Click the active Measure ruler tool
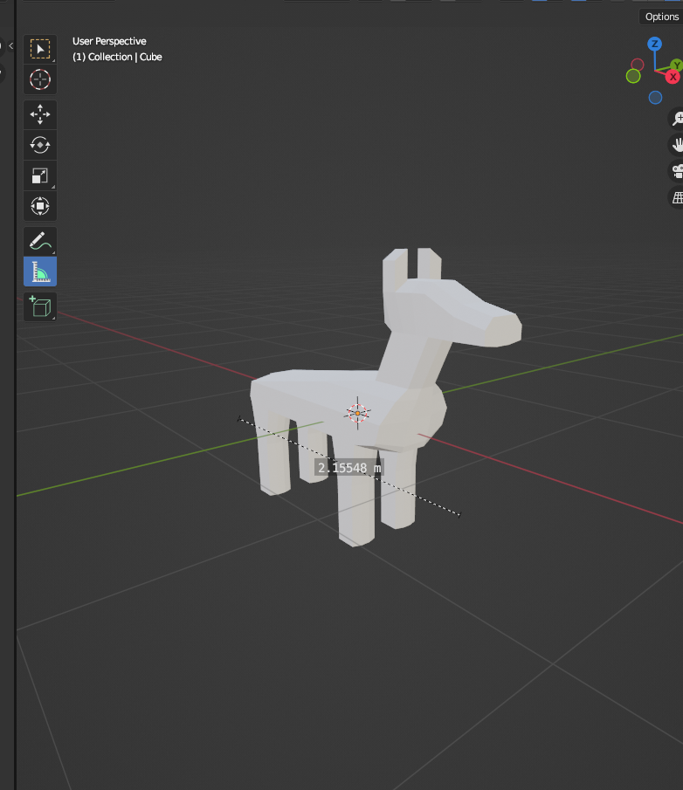 [x=40, y=271]
